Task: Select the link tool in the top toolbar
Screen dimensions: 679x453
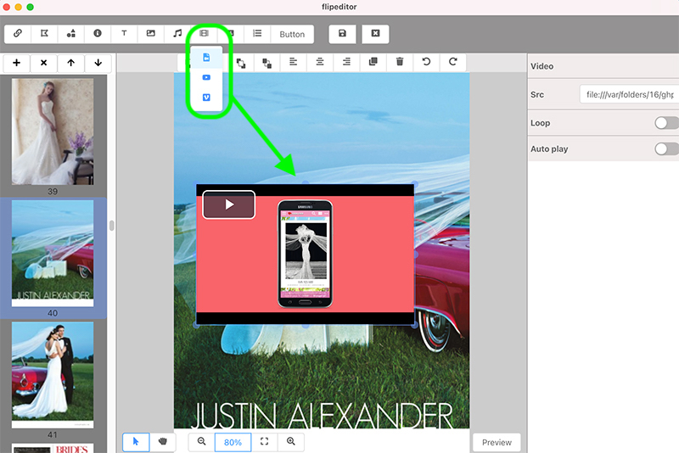Action: tap(18, 33)
